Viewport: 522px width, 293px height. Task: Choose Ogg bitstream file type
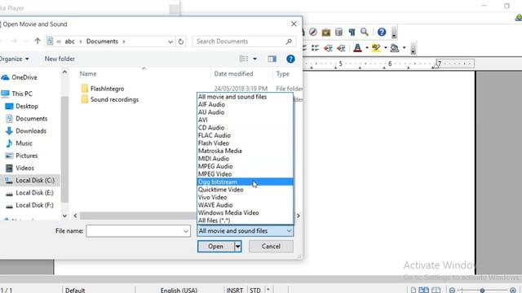(245, 181)
